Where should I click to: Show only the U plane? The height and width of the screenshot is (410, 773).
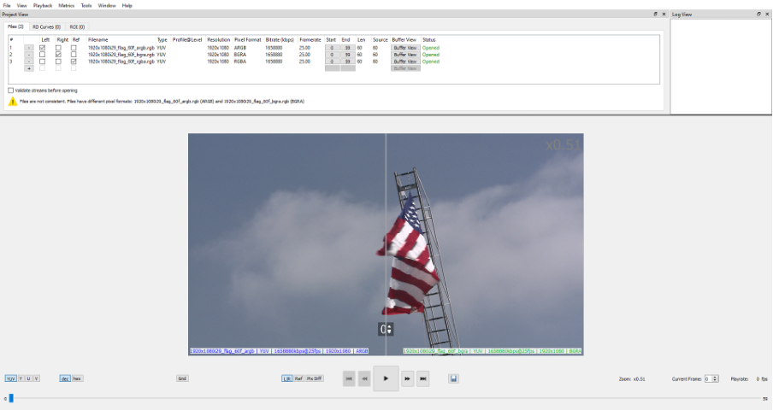click(28, 378)
